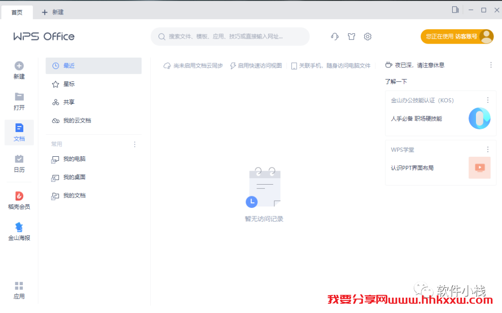The height and width of the screenshot is (313, 502).
Task: Minimize the WPS window
Action: coord(470,10)
